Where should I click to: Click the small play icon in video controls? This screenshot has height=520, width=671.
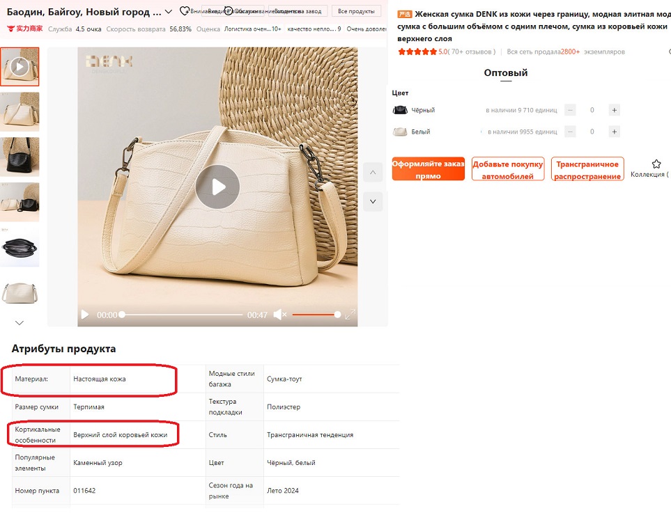click(85, 315)
